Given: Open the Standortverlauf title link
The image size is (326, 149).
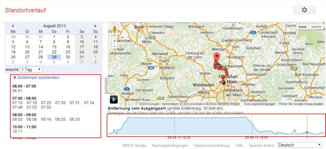Looking at the screenshot, I should pyautogui.click(x=26, y=10).
